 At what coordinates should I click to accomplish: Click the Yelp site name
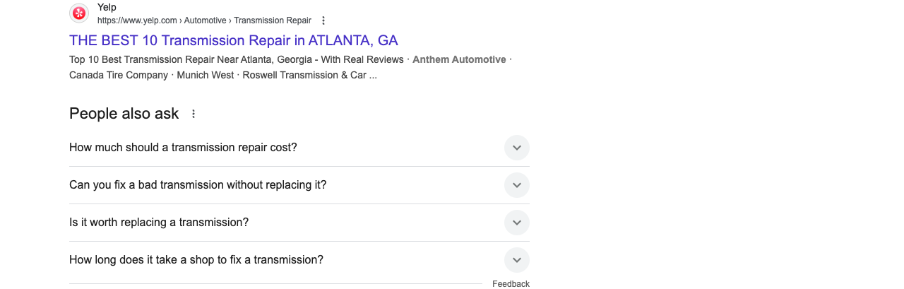click(107, 8)
